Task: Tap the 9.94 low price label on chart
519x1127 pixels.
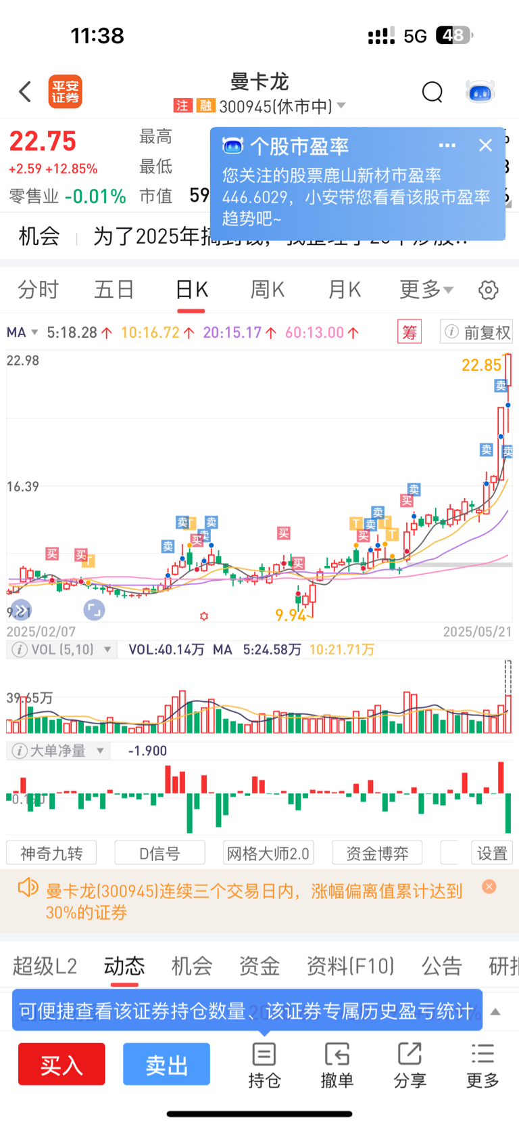Action: [x=291, y=615]
